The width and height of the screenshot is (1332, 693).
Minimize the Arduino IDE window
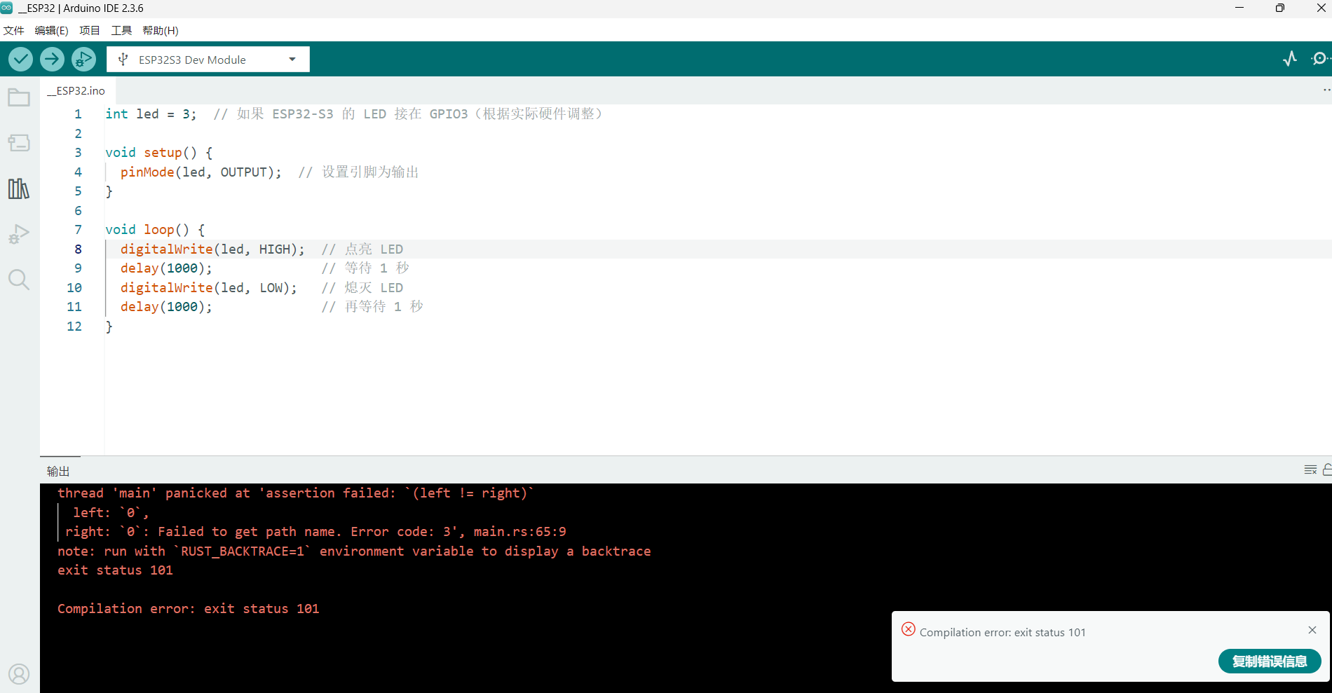click(x=1239, y=8)
